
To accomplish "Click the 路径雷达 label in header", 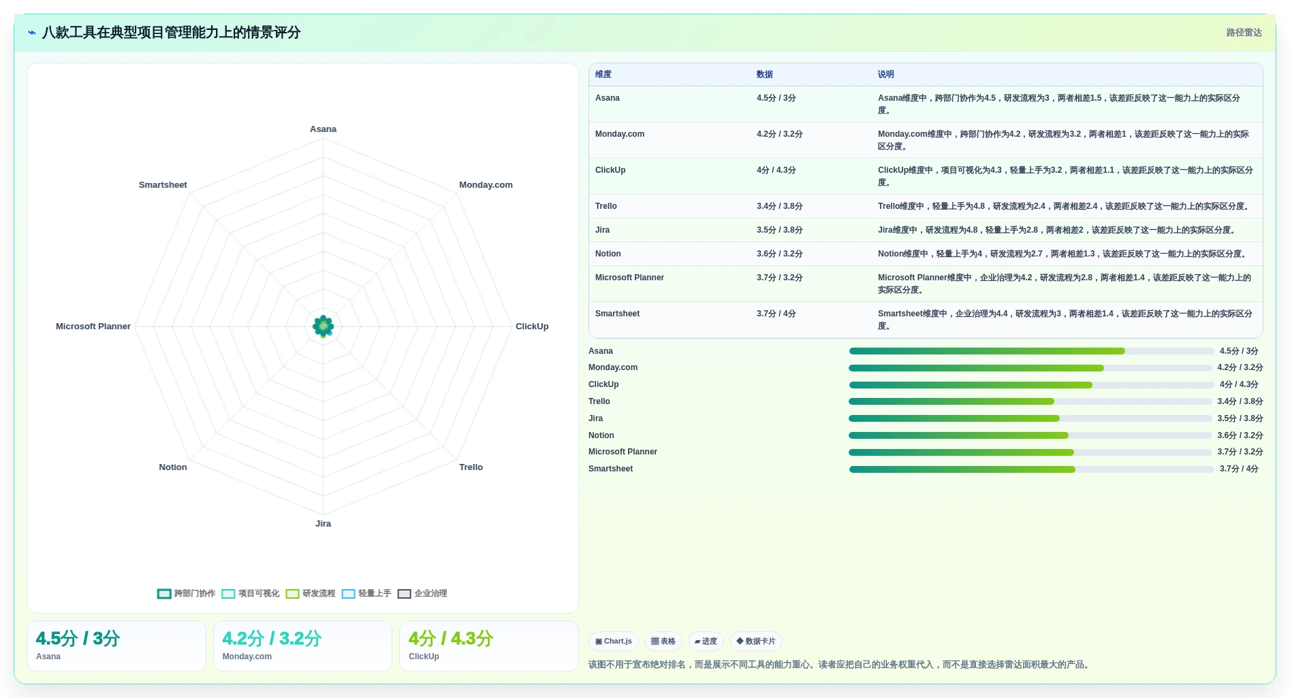I will coord(1244,33).
